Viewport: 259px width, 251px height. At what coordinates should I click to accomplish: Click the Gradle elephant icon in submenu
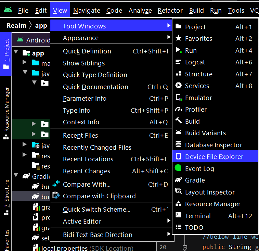pyautogui.click(x=178, y=180)
